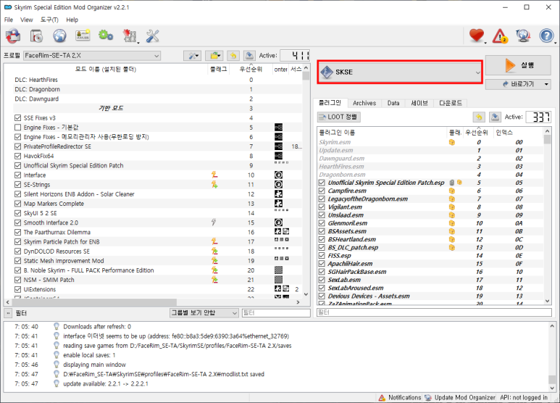Screen dimensions: 560x403
Task: Select the DLC: Dragonborn row
Action: (x=153, y=89)
